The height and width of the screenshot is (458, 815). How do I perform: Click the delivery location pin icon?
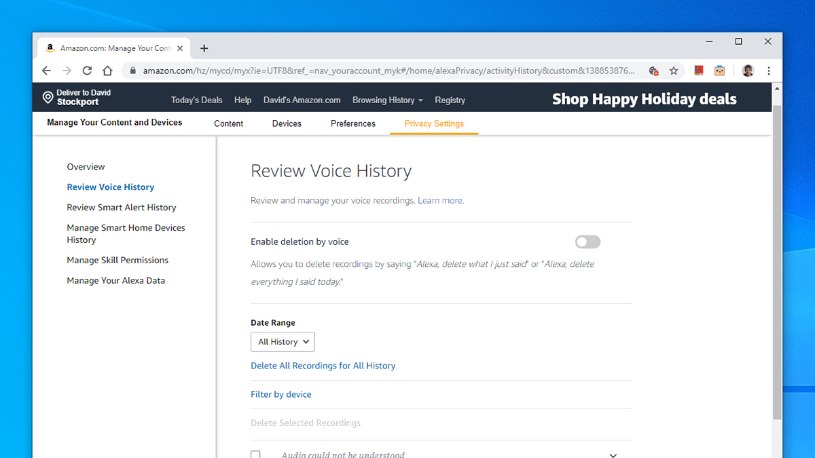pos(48,98)
